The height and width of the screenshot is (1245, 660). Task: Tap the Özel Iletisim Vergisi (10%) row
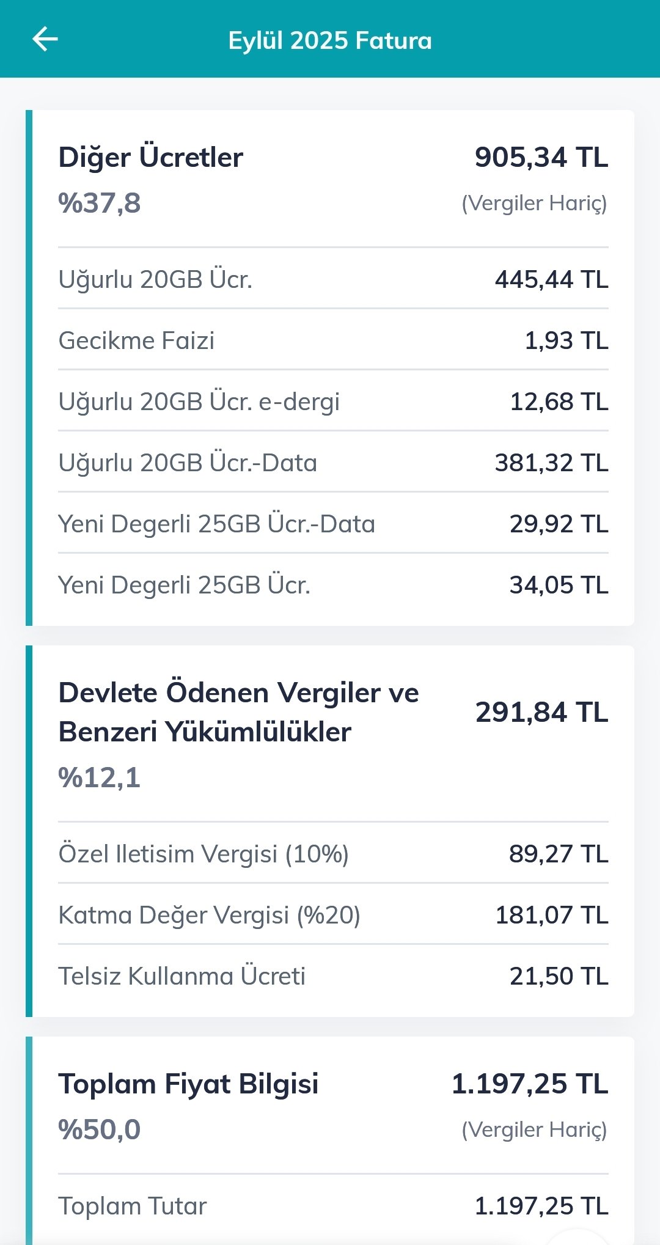(333, 854)
